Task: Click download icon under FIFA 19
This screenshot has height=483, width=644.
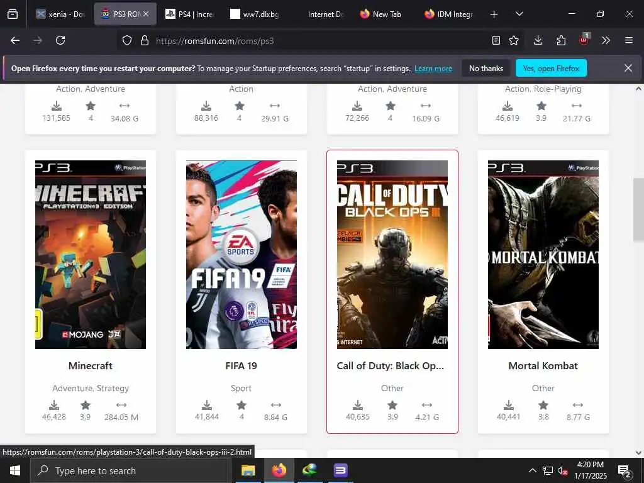Action: tap(206, 406)
